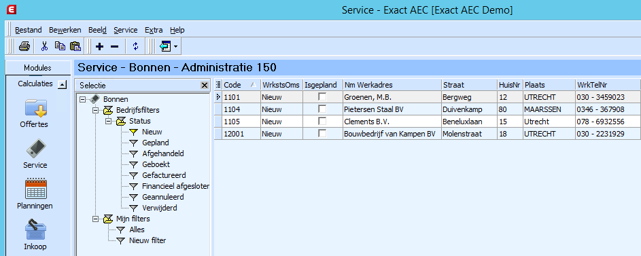Tick Isgepland checkbox for Clements B.V.
The image size is (641, 256).
click(x=323, y=122)
